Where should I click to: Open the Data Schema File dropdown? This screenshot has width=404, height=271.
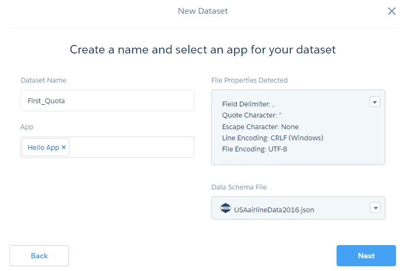374,209
